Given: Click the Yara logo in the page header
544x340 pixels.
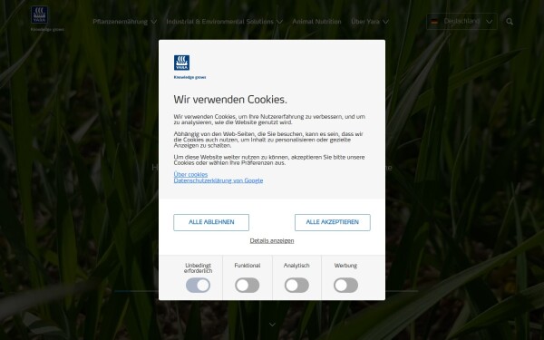Looking at the screenshot, I should [x=39, y=15].
